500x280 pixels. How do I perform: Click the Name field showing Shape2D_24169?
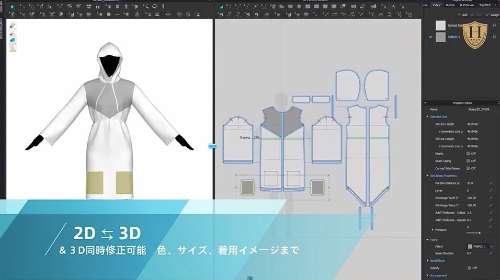point(479,109)
